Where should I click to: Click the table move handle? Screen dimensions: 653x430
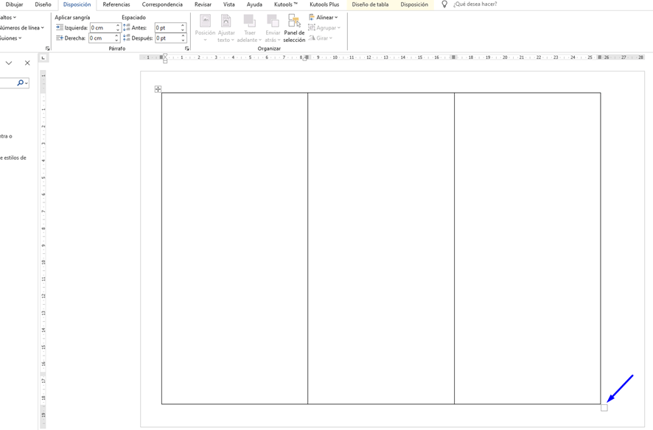click(x=158, y=89)
